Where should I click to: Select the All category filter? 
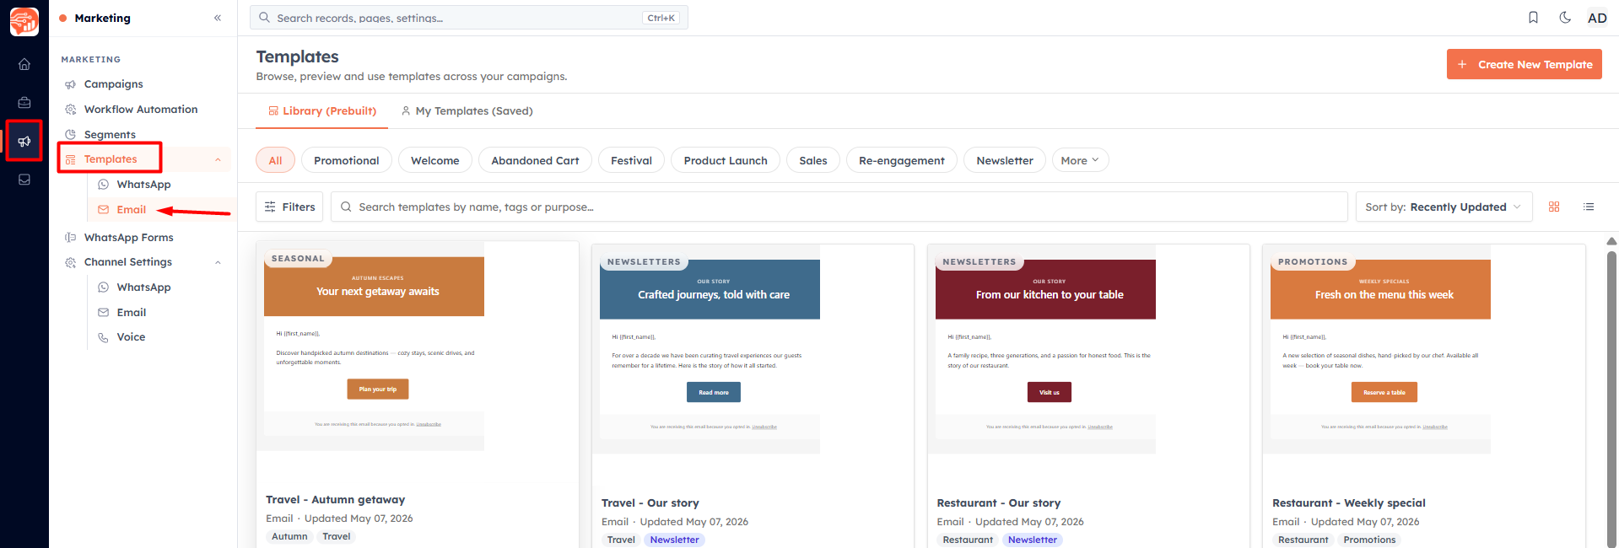pos(275,160)
